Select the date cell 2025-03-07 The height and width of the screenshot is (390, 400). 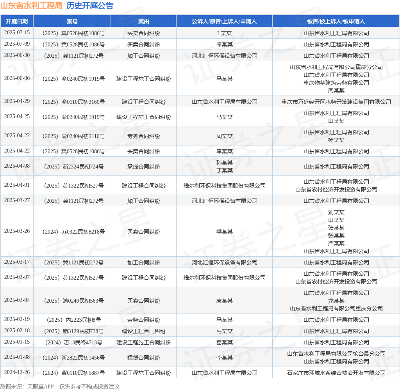coord(17,277)
